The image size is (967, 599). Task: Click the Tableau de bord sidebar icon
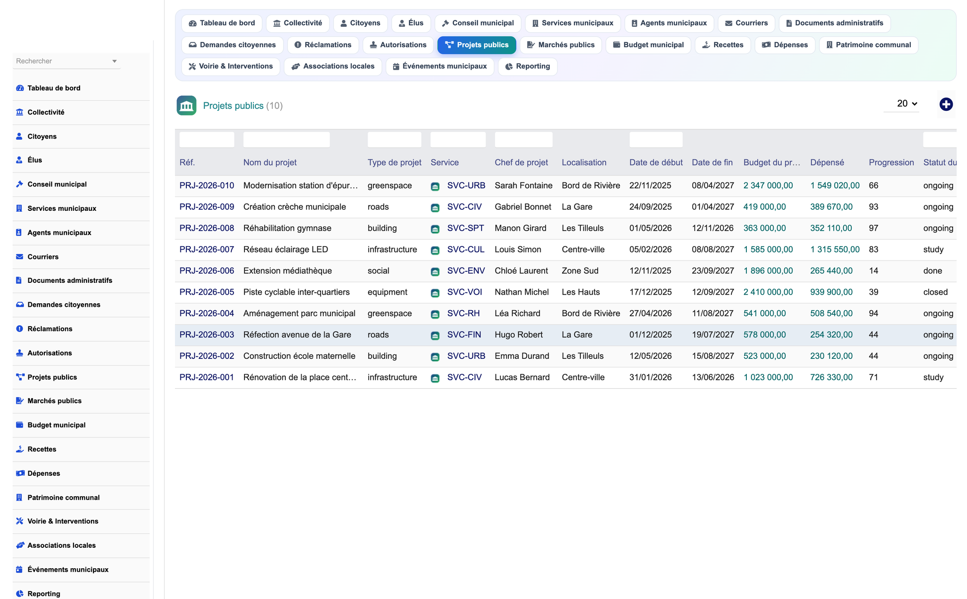click(20, 88)
